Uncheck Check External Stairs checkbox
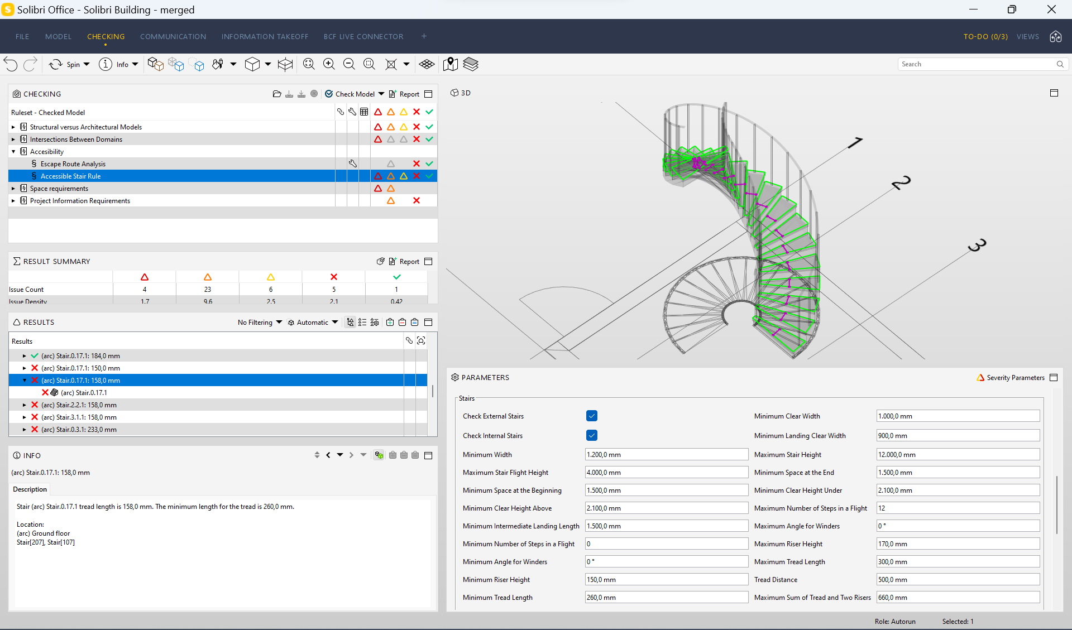This screenshot has height=630, width=1072. [x=592, y=416]
